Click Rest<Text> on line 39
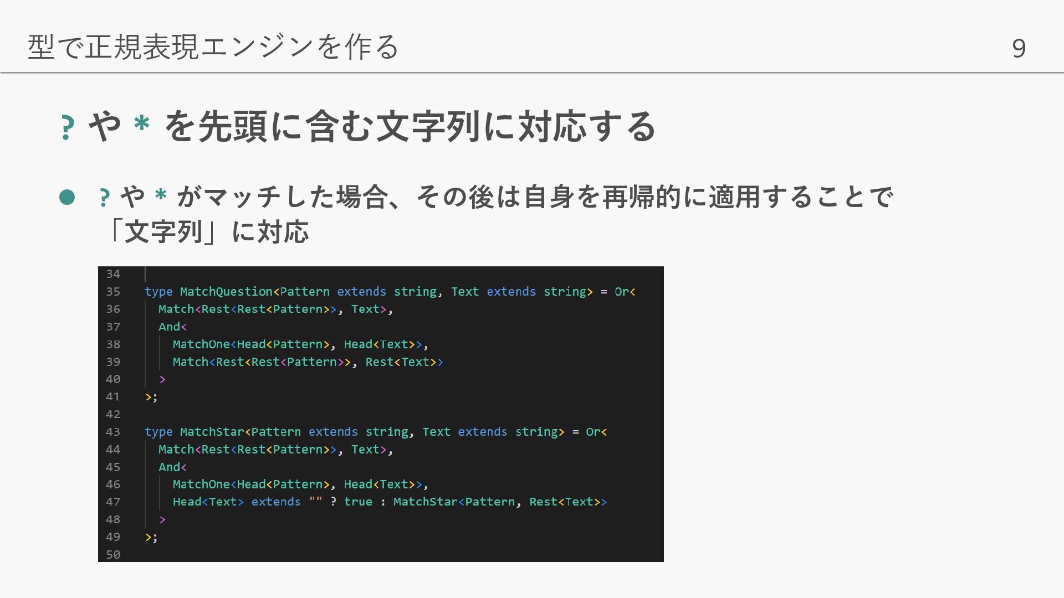The width and height of the screenshot is (1064, 598). pos(400,362)
